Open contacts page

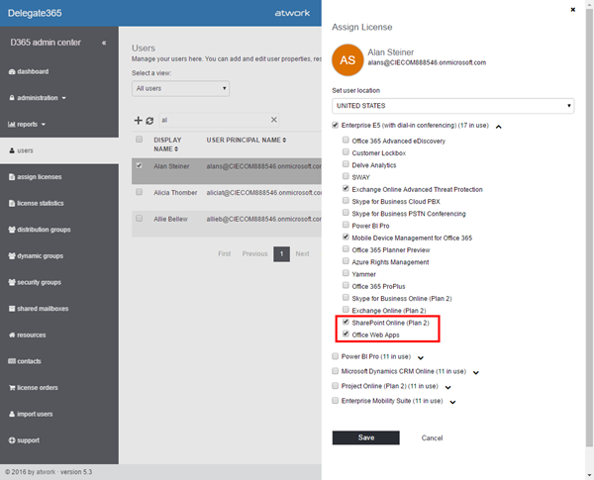click(x=25, y=361)
